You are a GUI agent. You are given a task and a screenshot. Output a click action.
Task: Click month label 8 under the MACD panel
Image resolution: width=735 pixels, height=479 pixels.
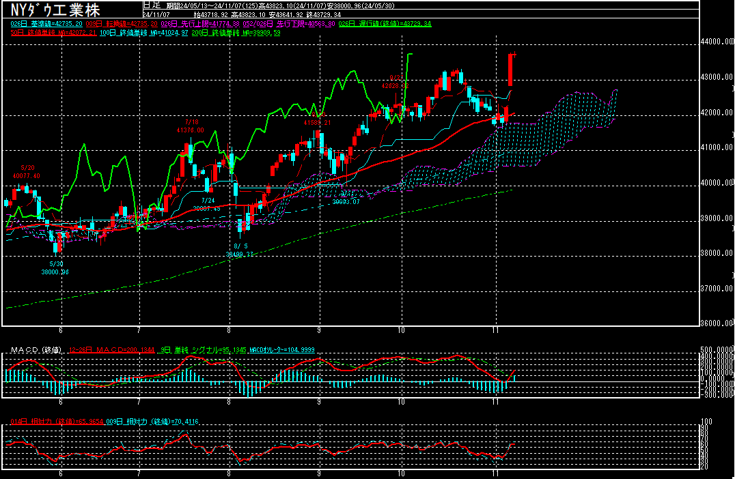pos(230,402)
